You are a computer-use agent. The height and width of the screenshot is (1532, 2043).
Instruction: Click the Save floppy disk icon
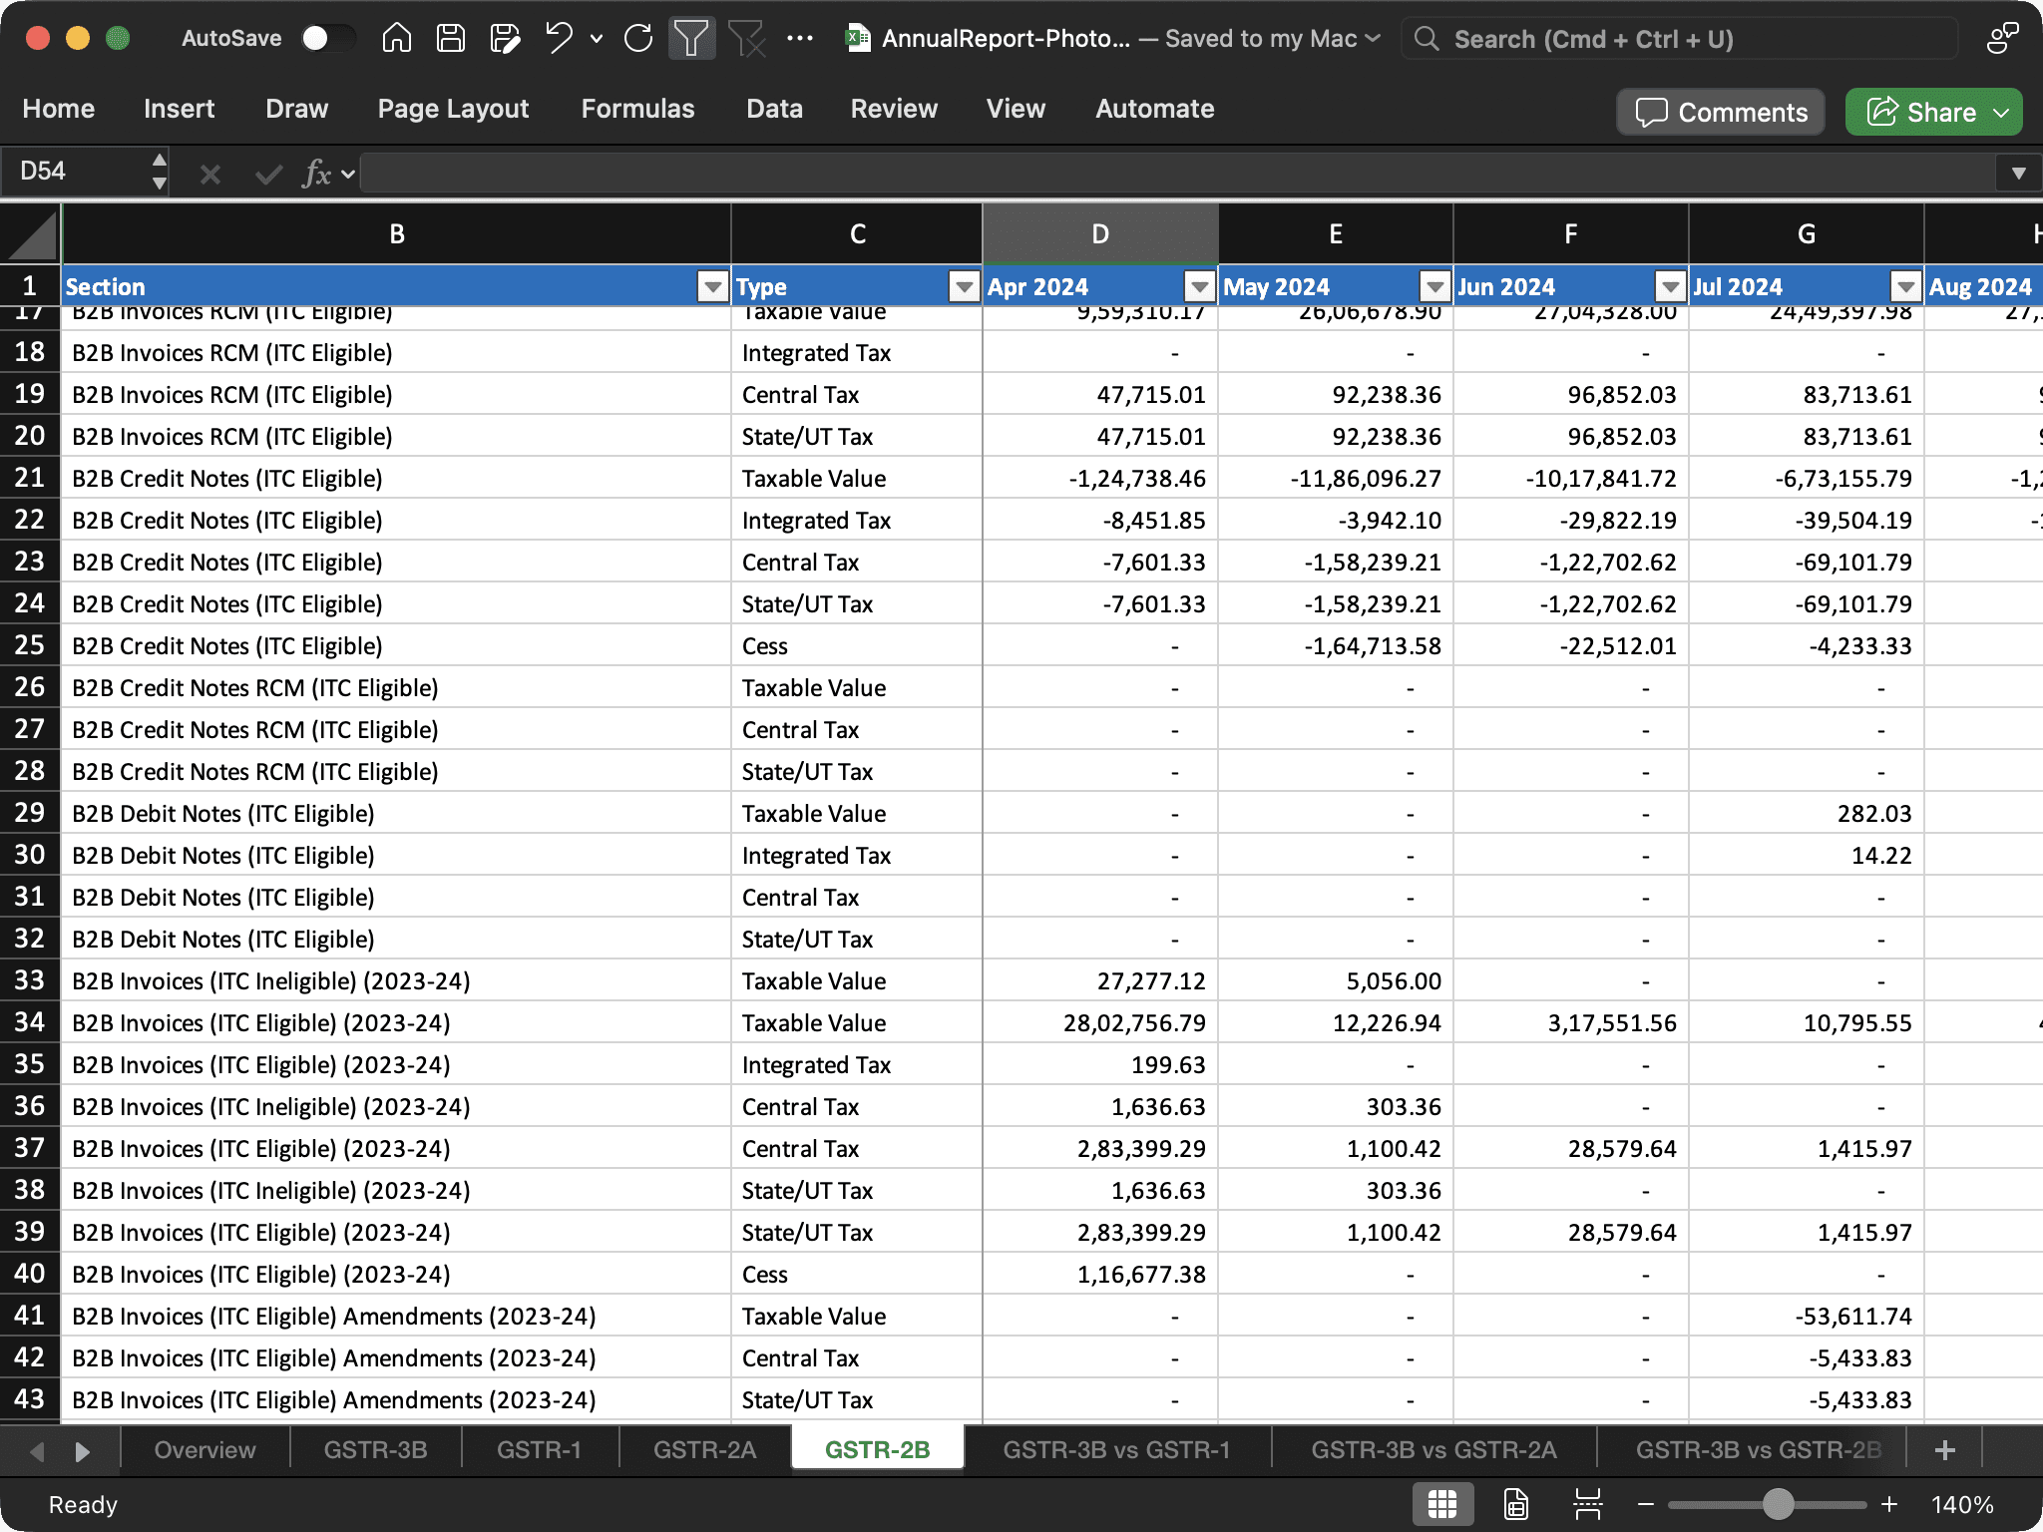[x=451, y=39]
